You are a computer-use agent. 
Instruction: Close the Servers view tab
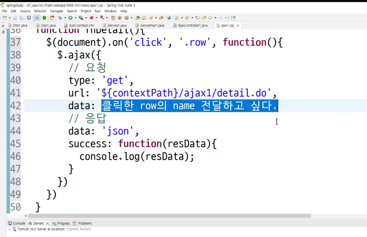[x=47, y=223]
